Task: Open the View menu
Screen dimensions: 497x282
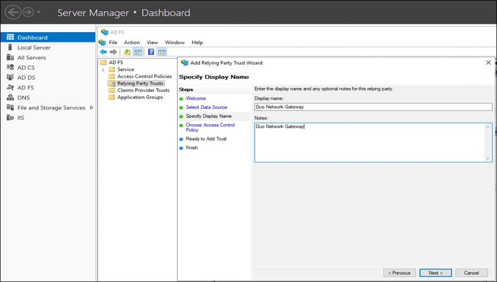Action: tap(152, 42)
